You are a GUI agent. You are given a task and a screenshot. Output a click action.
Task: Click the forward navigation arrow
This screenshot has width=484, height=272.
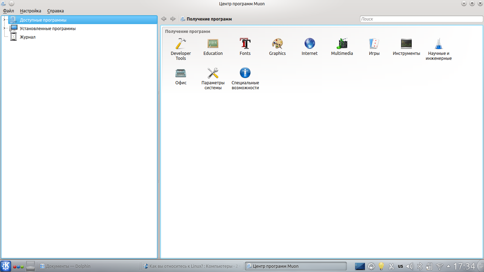click(173, 19)
